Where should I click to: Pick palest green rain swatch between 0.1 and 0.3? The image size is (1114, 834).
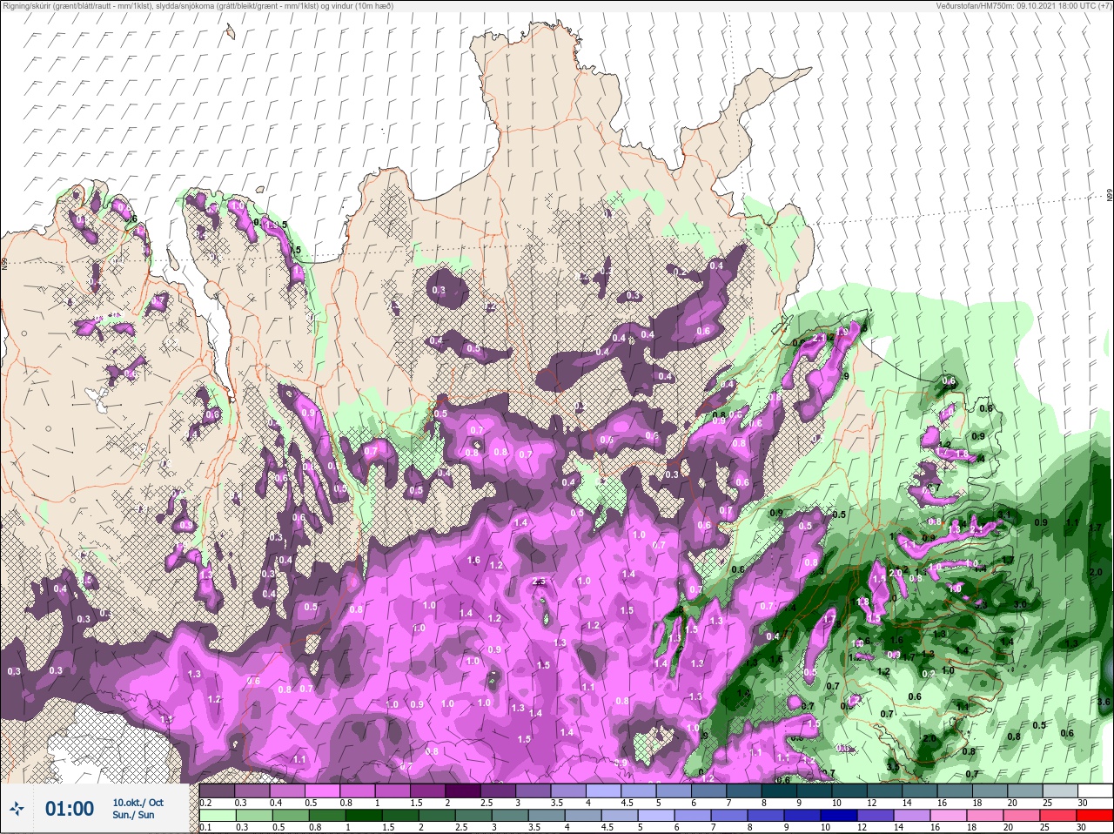click(218, 816)
